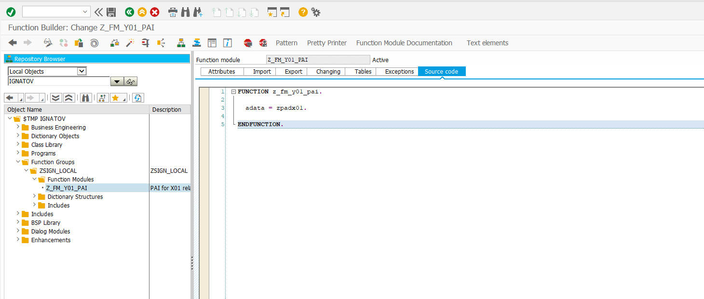
Task: Collapse the $TMP IGNATOV root node
Action: [x=10, y=118]
